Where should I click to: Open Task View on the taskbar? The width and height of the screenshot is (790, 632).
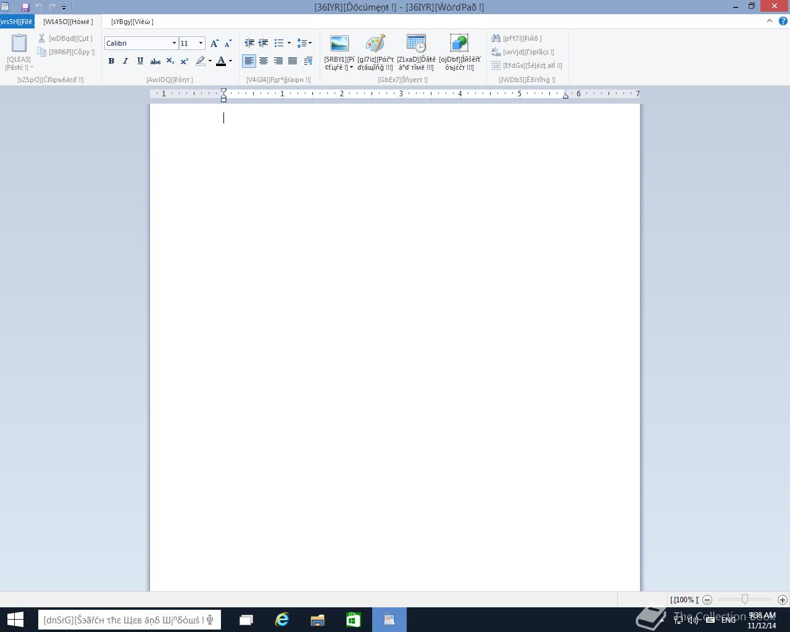(246, 620)
